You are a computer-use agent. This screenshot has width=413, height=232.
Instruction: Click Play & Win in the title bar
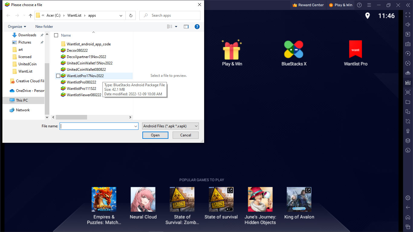tap(340, 5)
